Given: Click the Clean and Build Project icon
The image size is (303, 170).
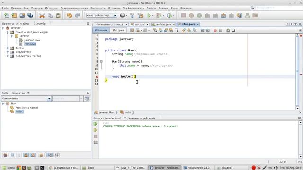Looking at the screenshot, I should tap(141, 16).
